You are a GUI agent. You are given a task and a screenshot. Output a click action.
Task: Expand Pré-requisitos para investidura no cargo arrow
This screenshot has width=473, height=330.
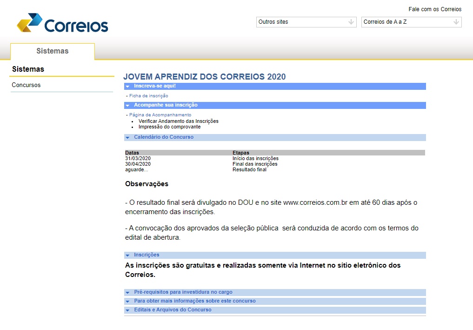(127, 293)
